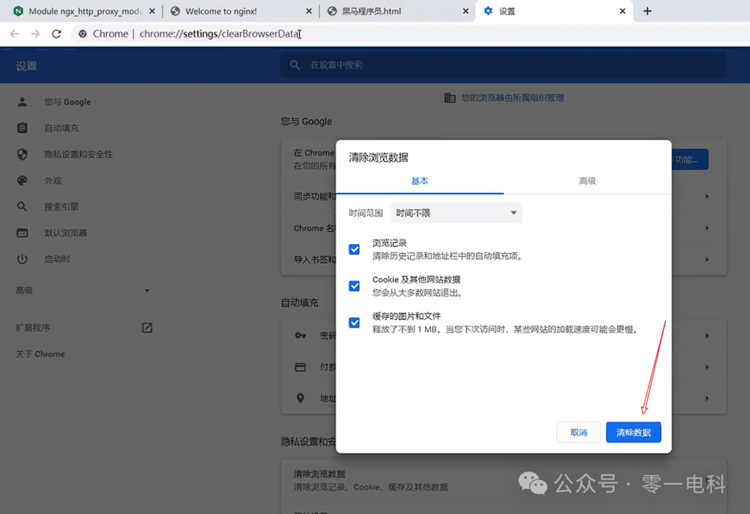
Task: Click the key icon on the passwords row
Action: (x=301, y=336)
